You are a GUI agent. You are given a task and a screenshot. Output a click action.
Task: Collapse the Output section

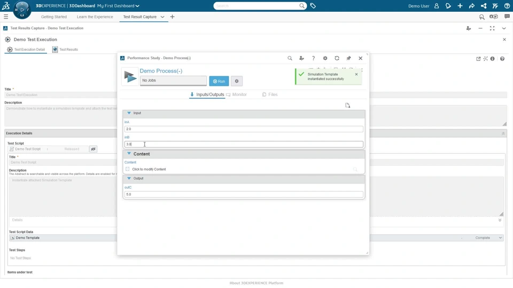(x=129, y=178)
